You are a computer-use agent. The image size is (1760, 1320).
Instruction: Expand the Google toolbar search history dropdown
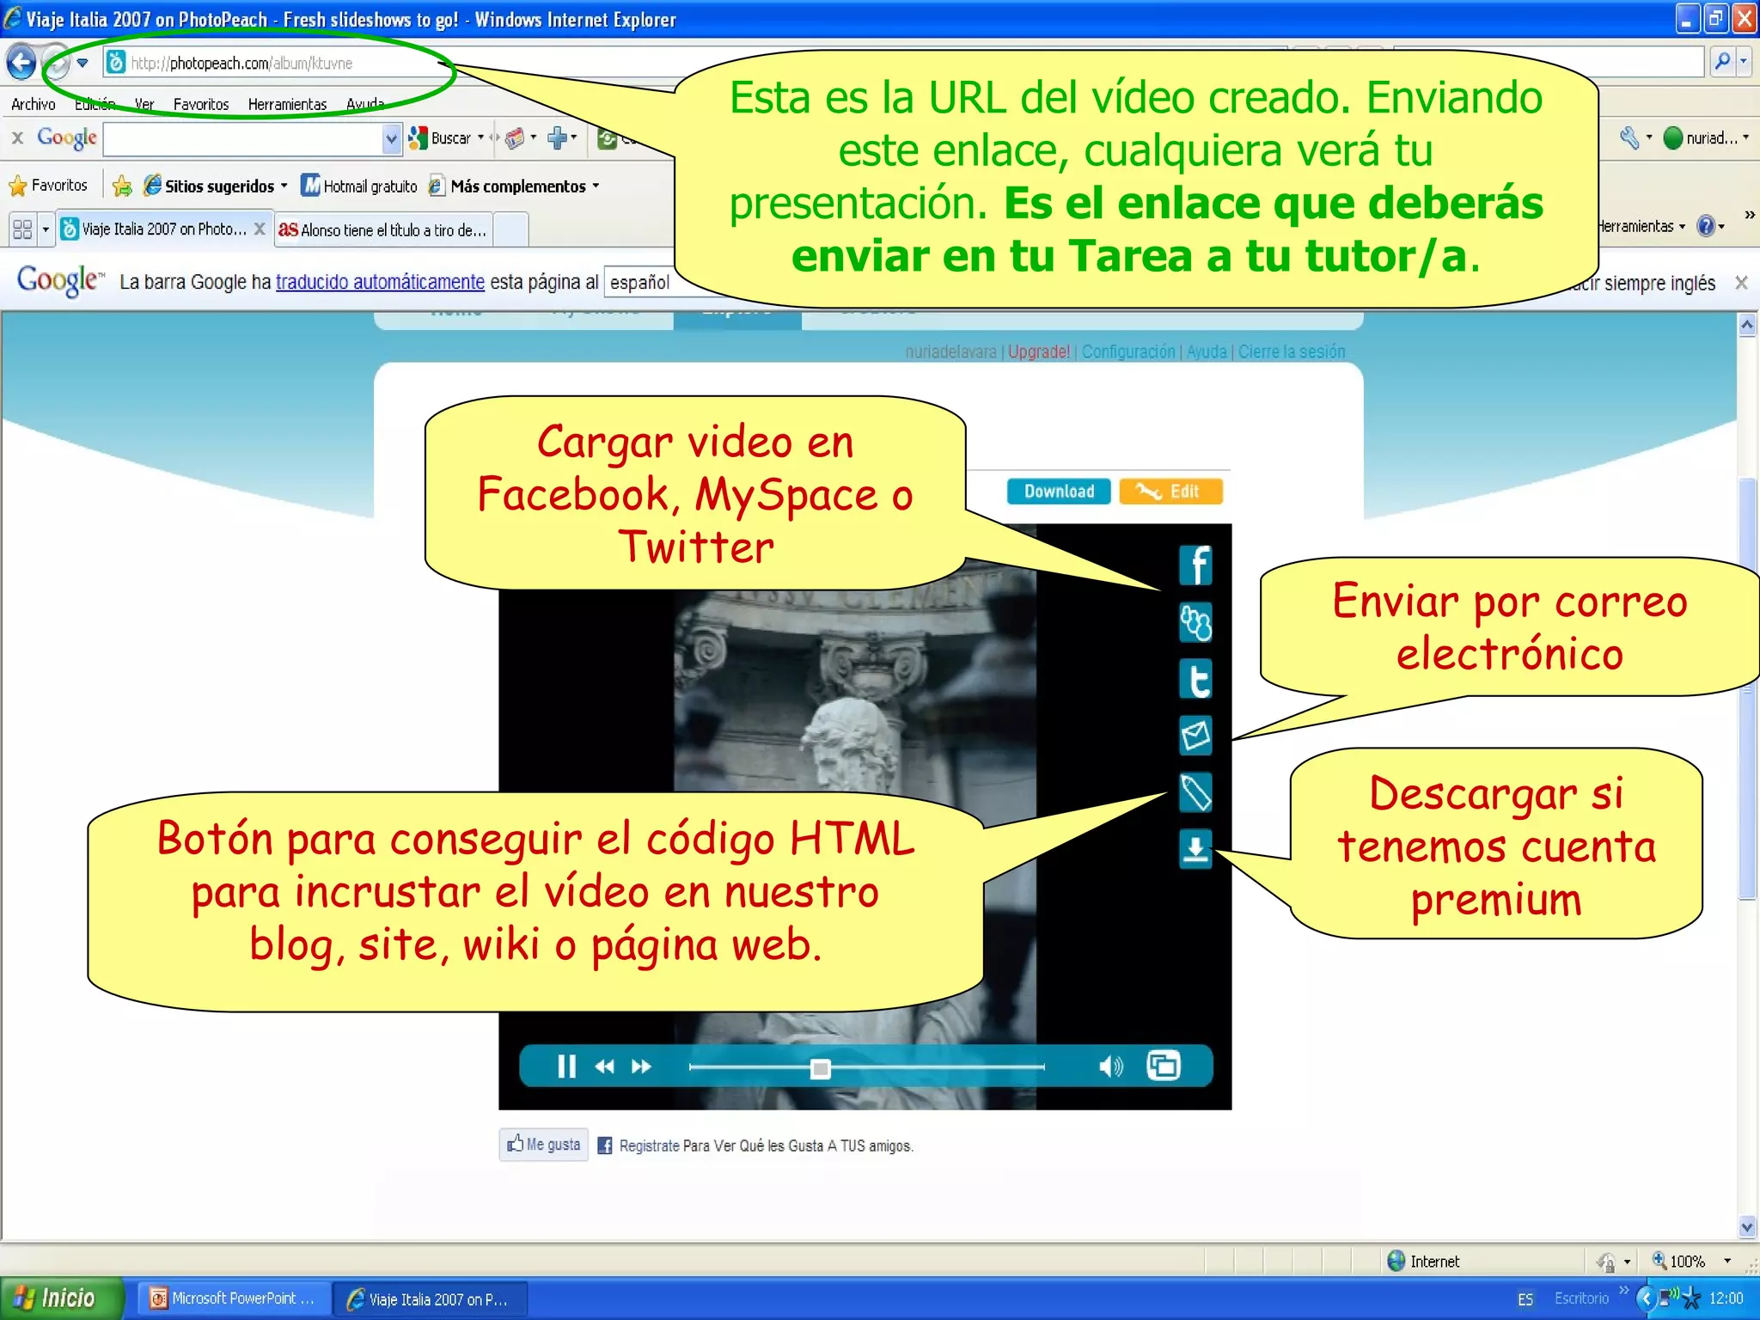392,138
